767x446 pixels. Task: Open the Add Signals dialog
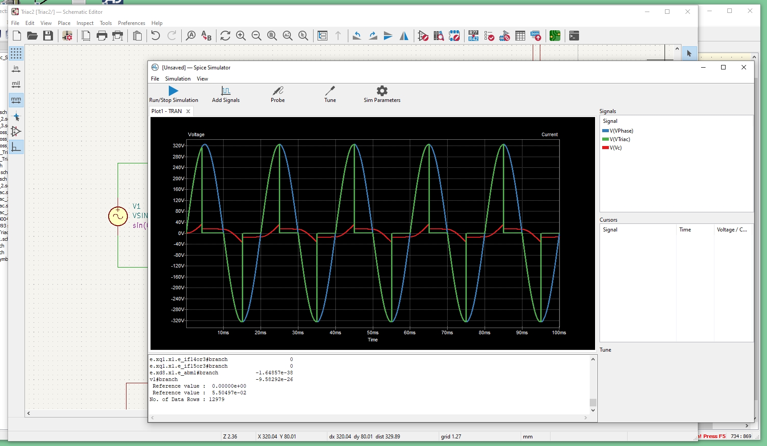[x=226, y=93]
